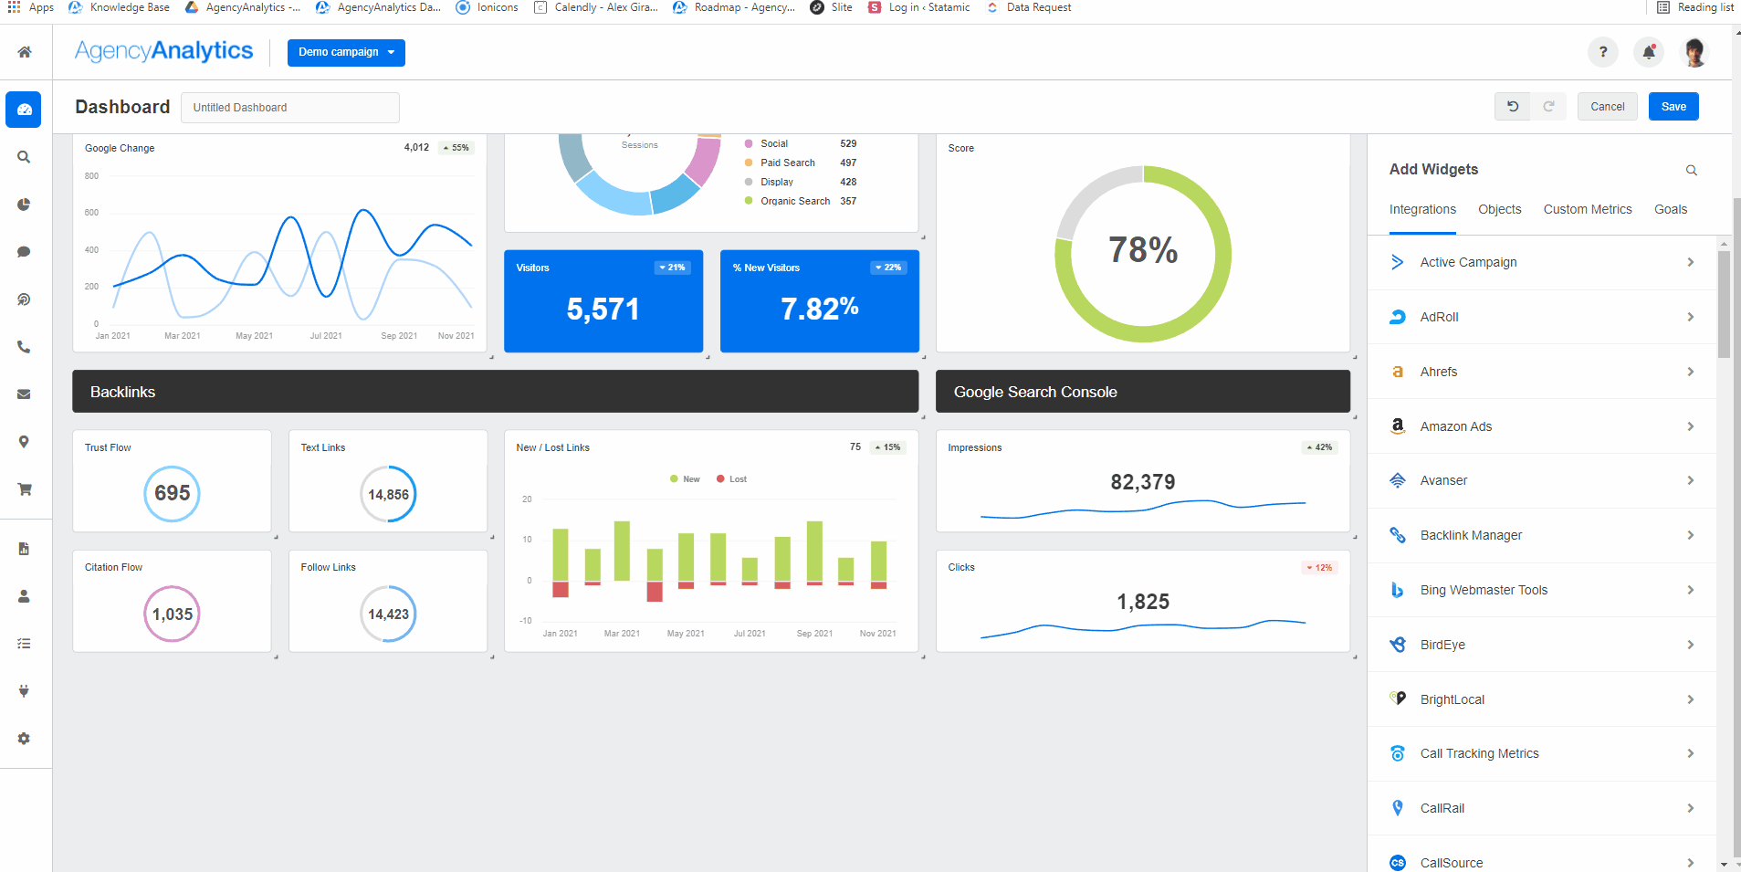Open the settings gear icon in sidebar
The height and width of the screenshot is (872, 1741).
pyautogui.click(x=25, y=739)
